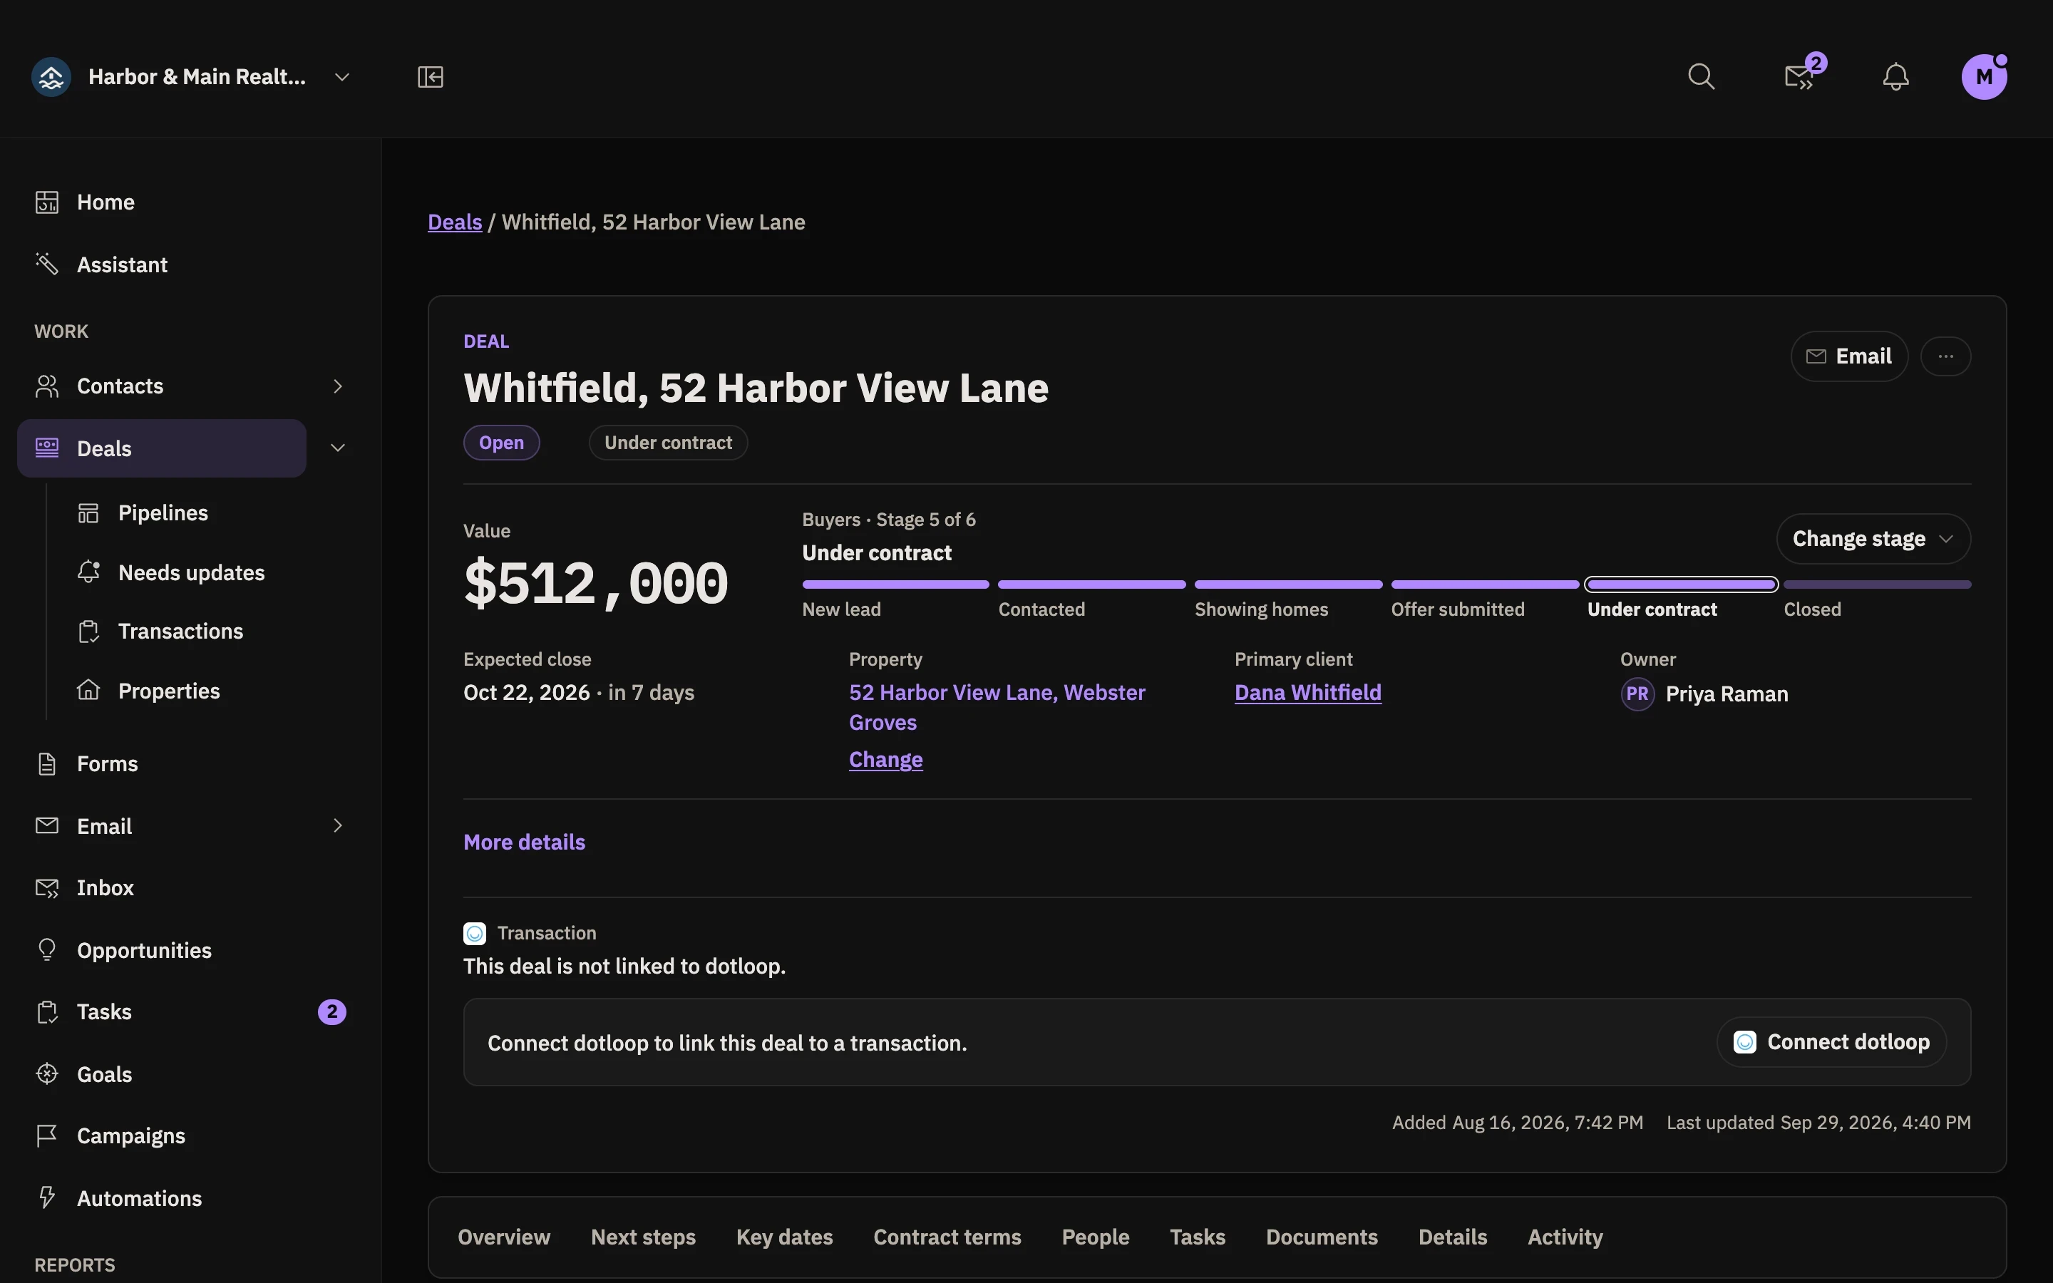Open the Activity tab

pyautogui.click(x=1565, y=1237)
